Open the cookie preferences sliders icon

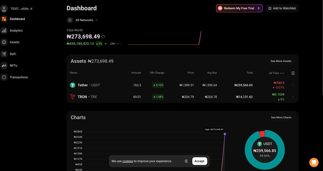(186, 161)
